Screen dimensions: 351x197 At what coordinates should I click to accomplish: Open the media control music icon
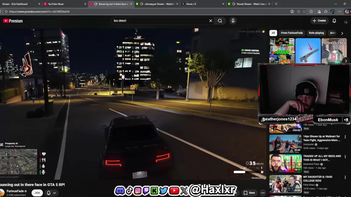point(319,11)
